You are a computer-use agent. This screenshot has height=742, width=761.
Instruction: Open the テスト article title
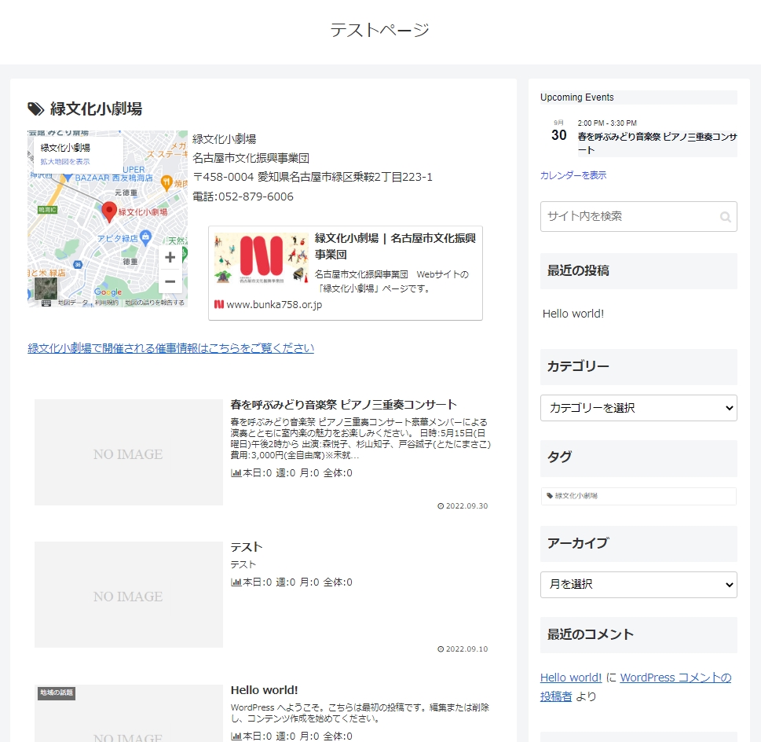tap(247, 547)
